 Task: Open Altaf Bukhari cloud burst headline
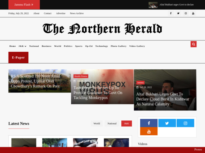point(163,99)
